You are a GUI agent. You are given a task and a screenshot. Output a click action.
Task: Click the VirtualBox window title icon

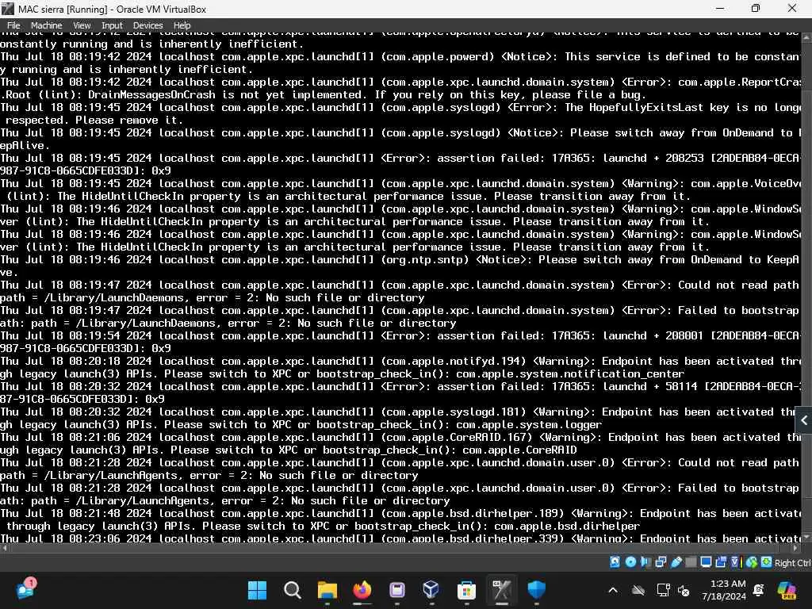pos(8,9)
